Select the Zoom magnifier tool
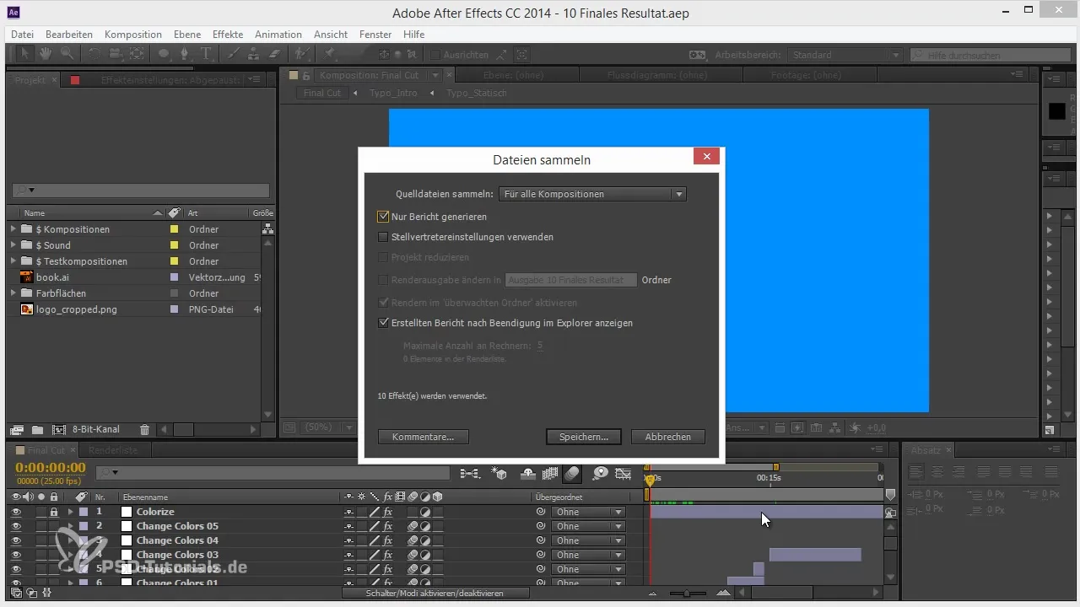The image size is (1080, 607). (x=67, y=54)
